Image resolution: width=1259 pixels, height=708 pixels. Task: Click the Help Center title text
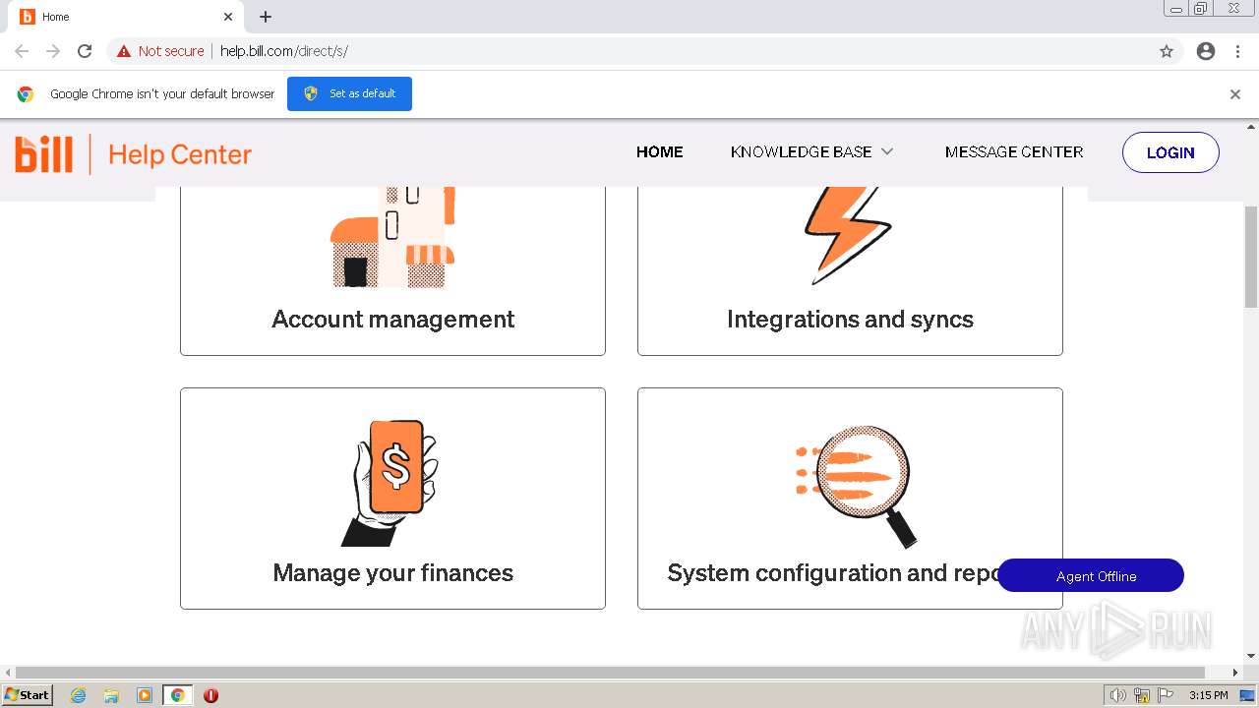coord(180,154)
